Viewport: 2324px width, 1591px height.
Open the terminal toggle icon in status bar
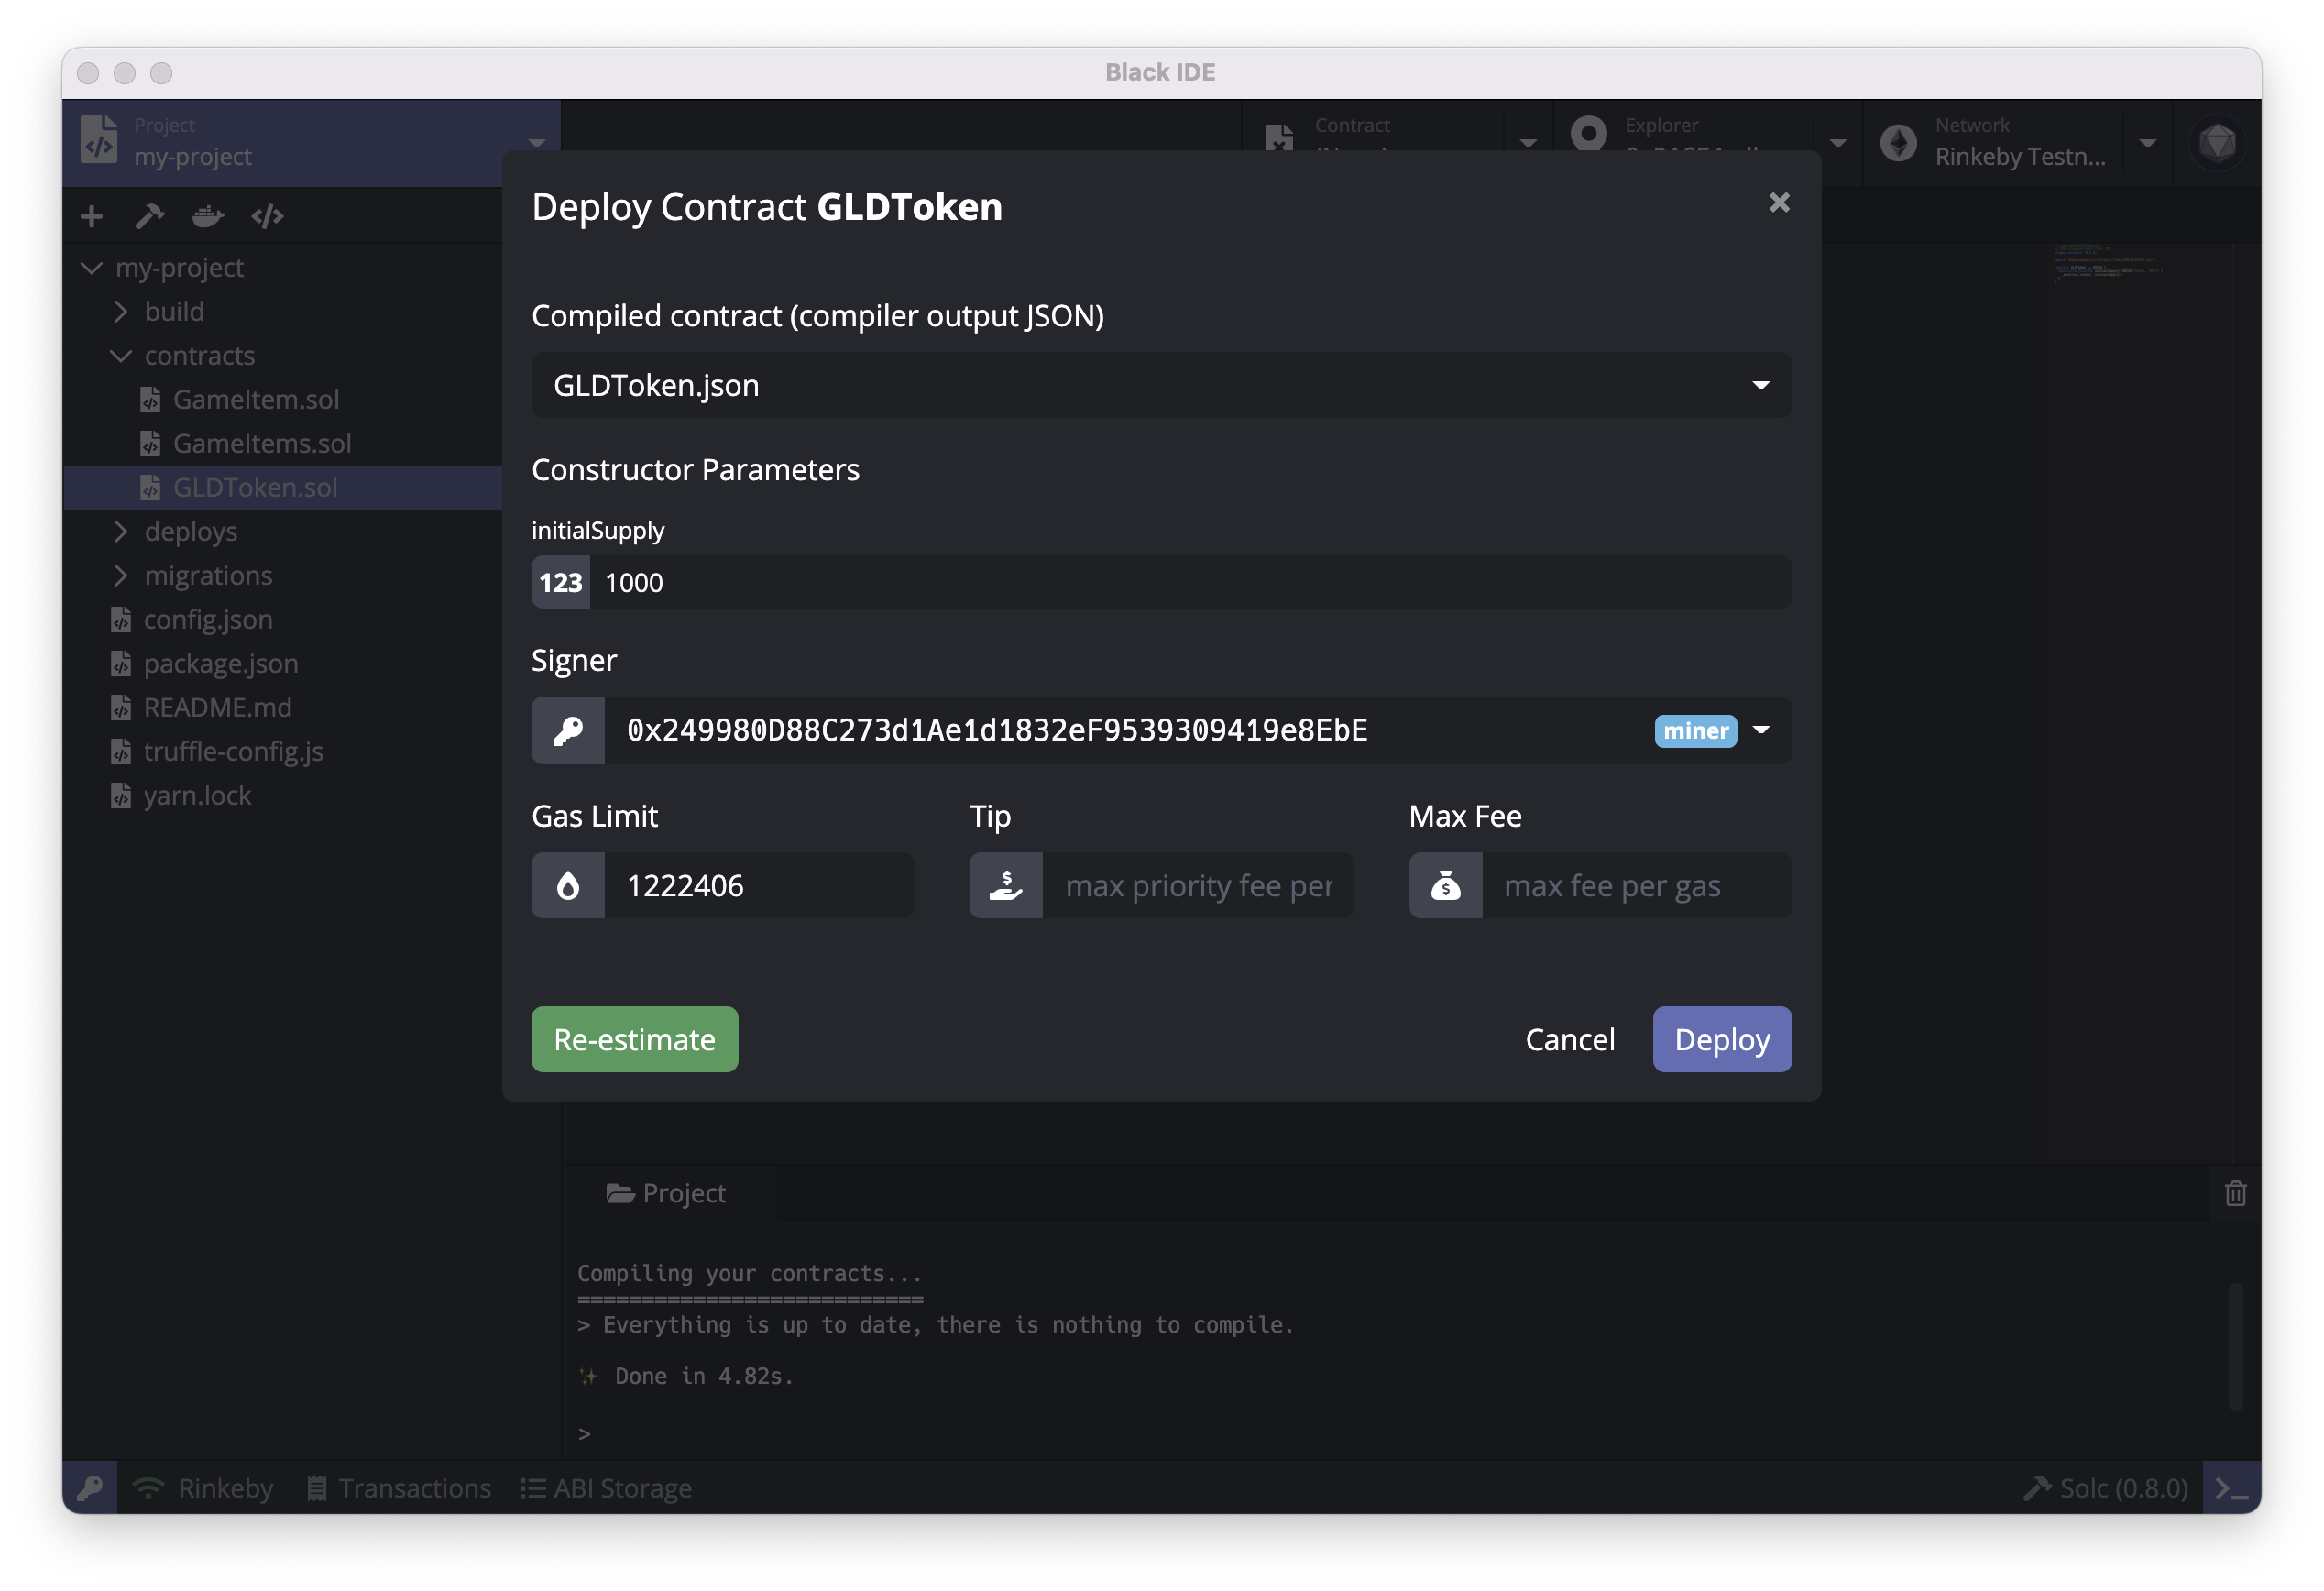pos(2231,1488)
